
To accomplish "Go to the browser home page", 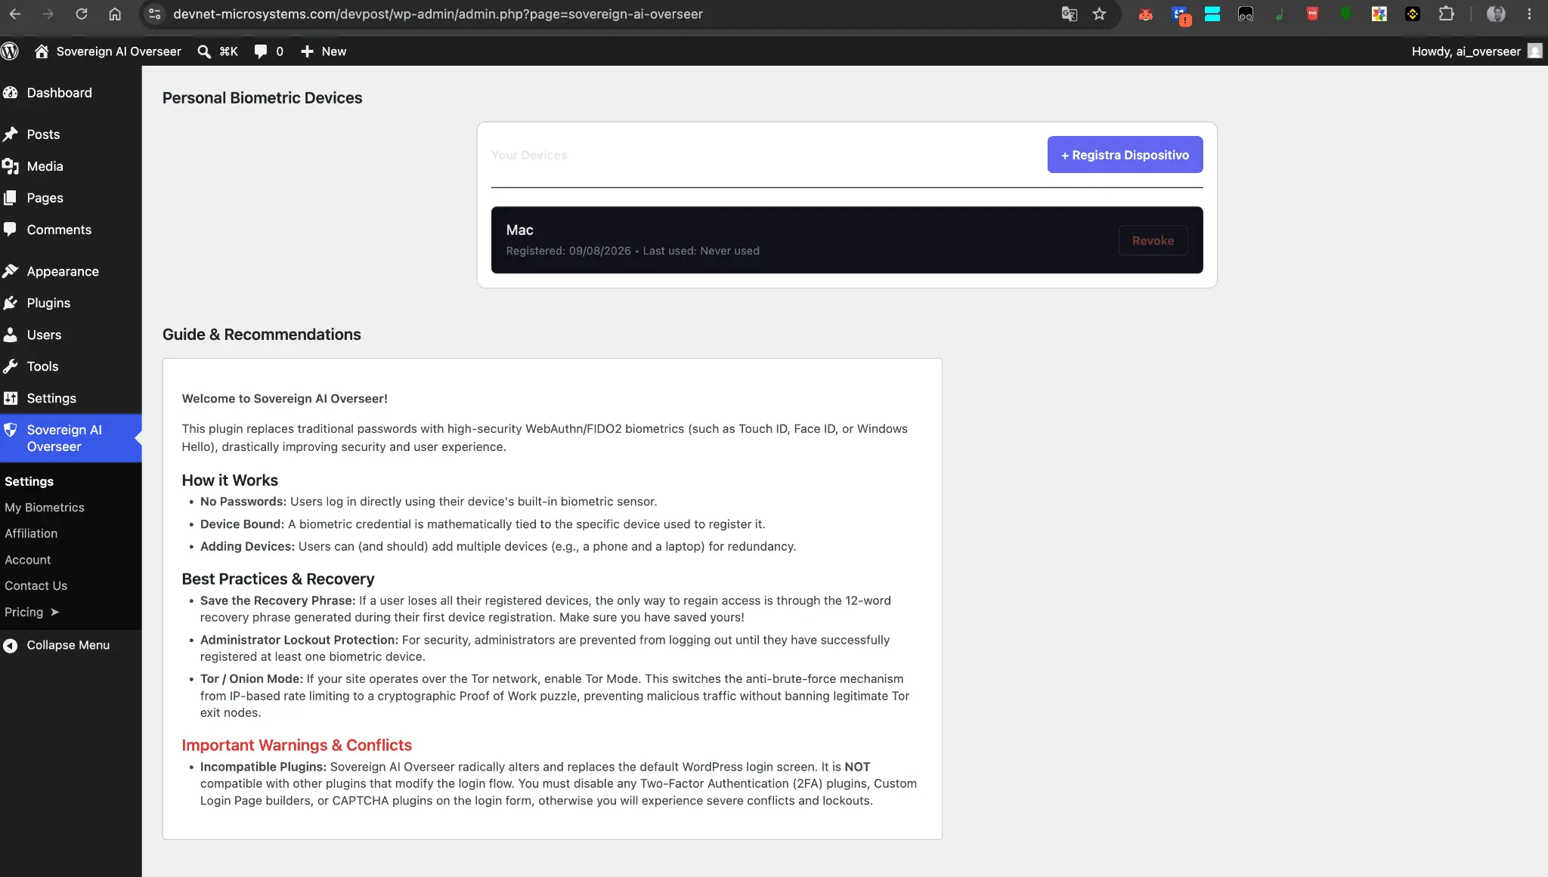I will pos(115,14).
